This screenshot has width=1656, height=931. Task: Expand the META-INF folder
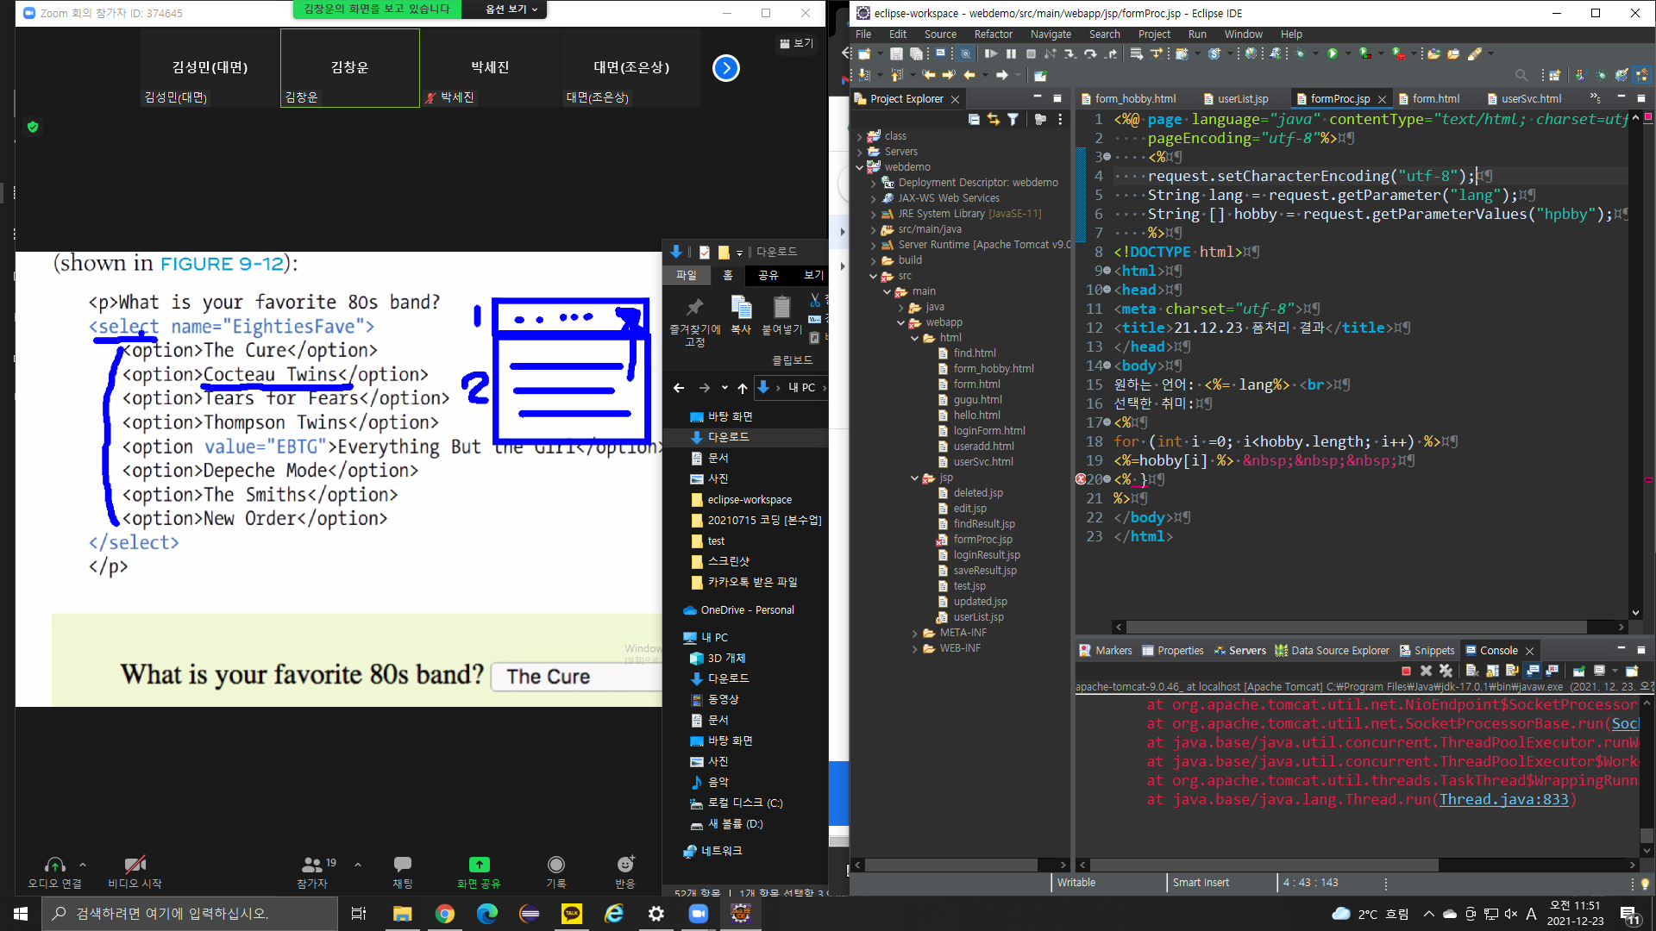point(915,633)
